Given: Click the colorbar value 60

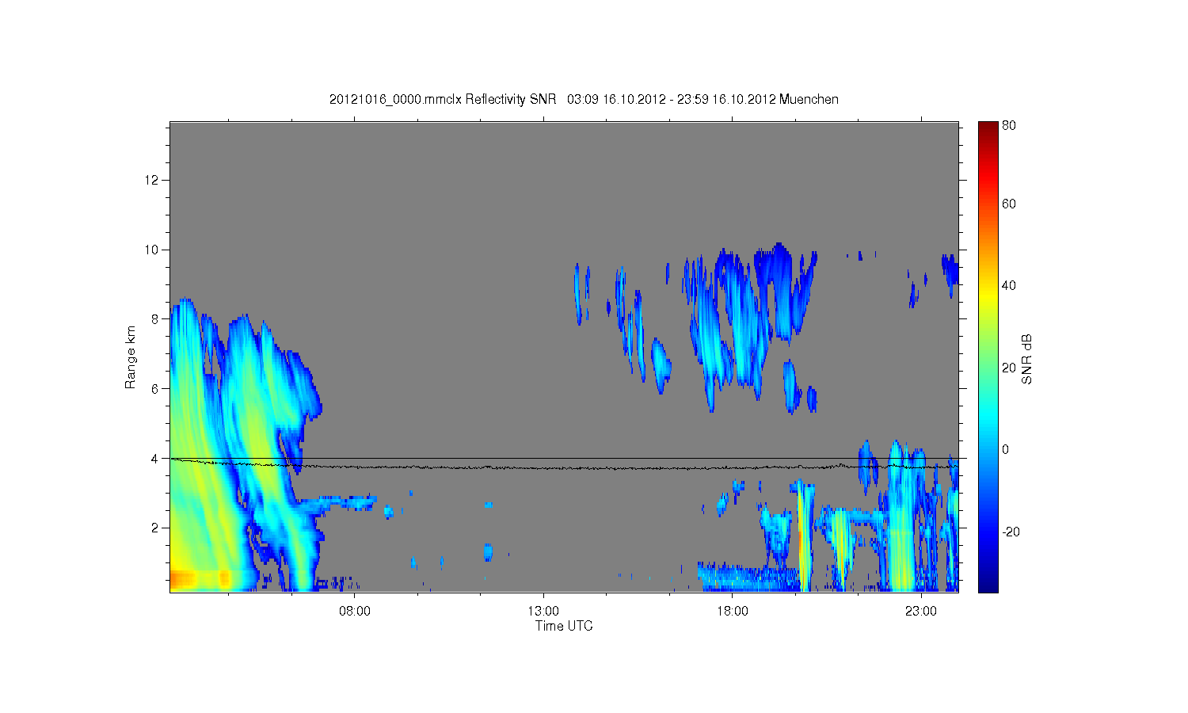Looking at the screenshot, I should [x=1009, y=204].
